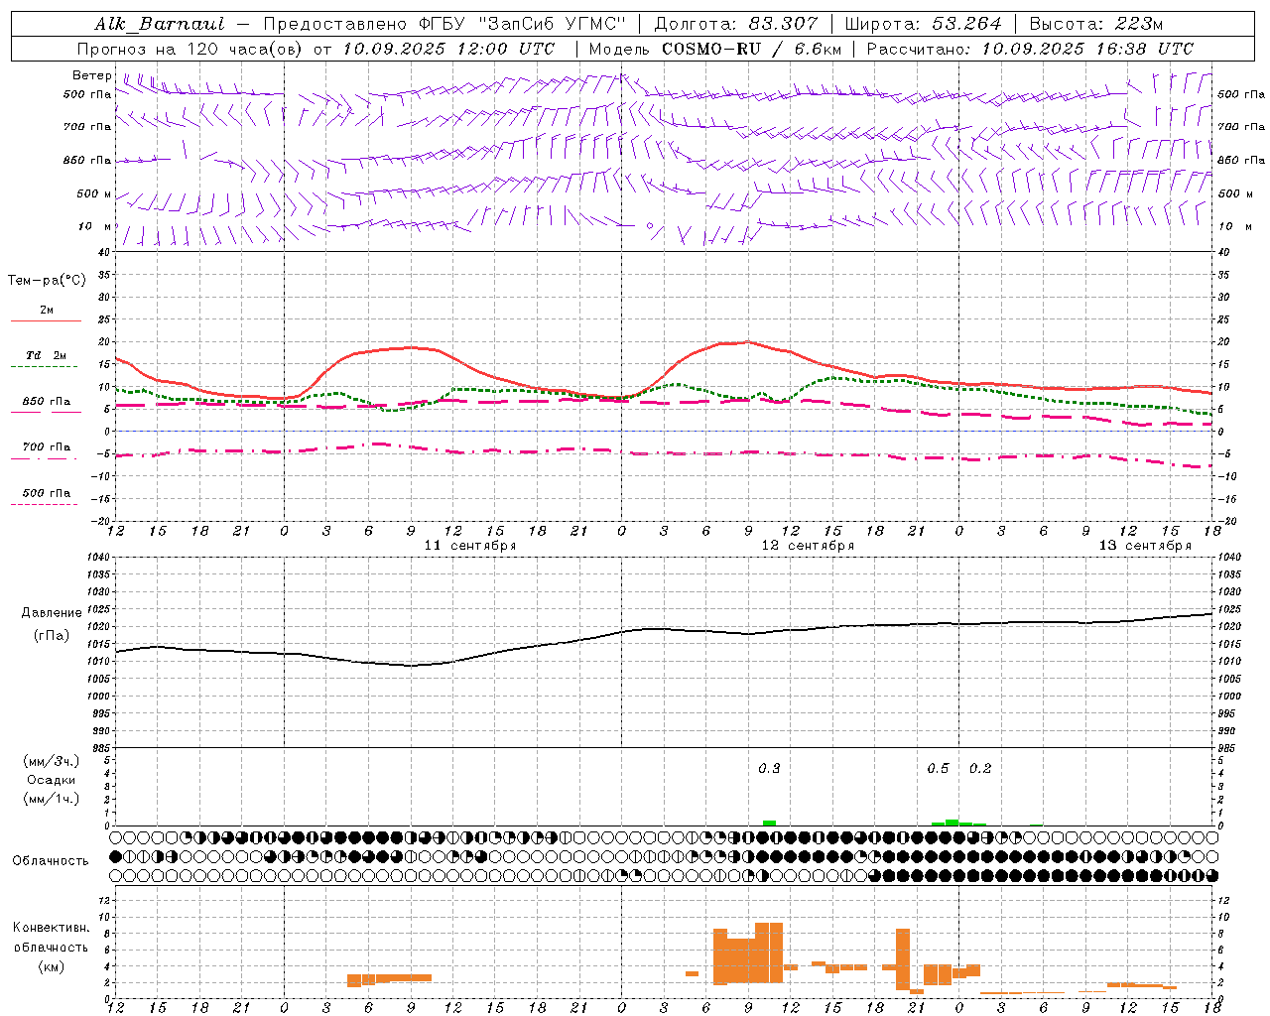Click the tallest orange convective cloud bar
This screenshot has height=1016, width=1270.
[x=769, y=952]
